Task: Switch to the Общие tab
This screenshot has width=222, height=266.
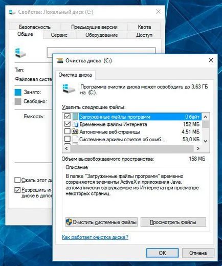Action: [25, 34]
